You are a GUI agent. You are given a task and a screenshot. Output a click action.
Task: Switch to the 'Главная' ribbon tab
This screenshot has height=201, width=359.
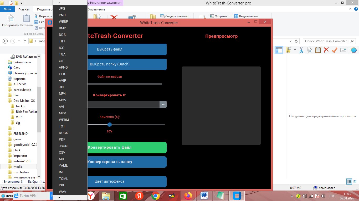coord(24,9)
